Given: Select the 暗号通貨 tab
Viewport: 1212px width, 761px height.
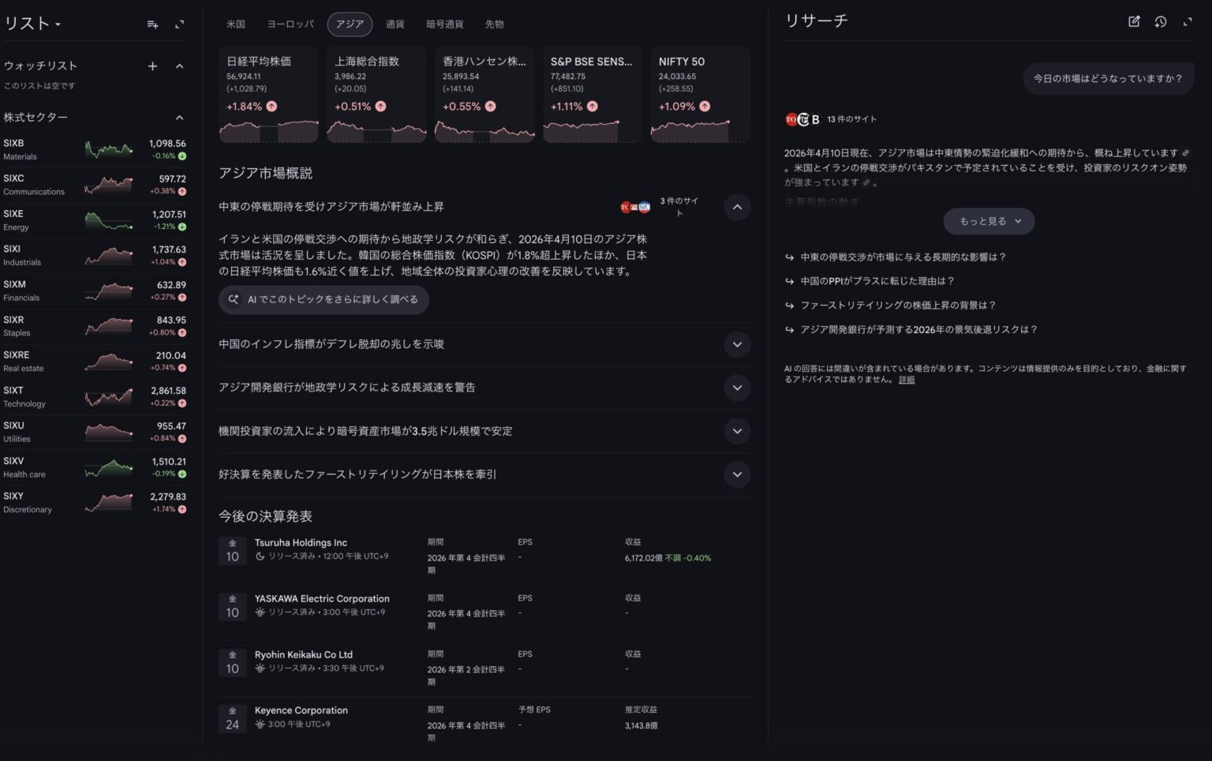Looking at the screenshot, I should [444, 24].
